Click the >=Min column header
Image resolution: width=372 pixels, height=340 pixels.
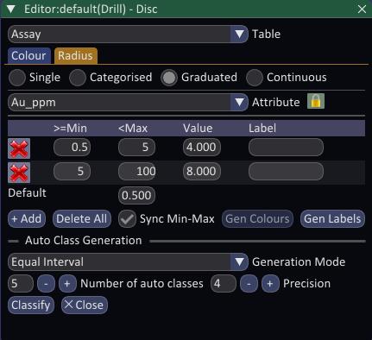[x=70, y=129]
